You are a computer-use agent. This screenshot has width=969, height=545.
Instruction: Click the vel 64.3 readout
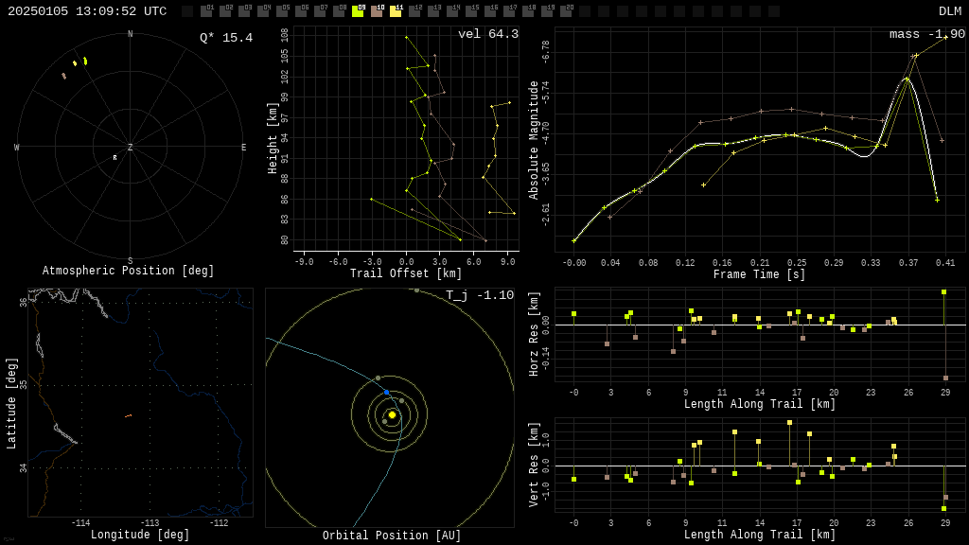click(488, 34)
